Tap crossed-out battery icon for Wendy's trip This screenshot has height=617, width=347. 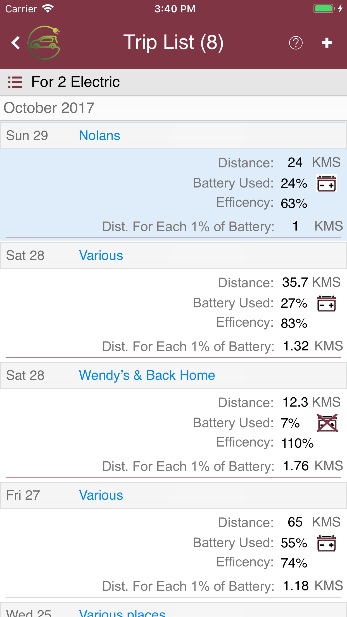[327, 423]
